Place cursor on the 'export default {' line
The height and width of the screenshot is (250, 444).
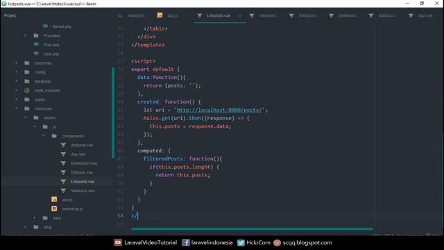155,69
